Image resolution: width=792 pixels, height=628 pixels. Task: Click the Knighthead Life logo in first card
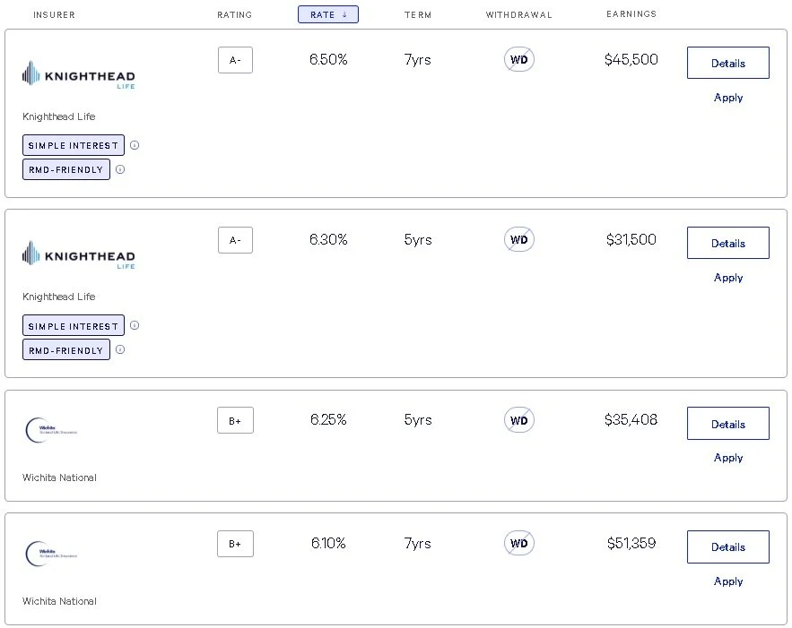point(79,75)
